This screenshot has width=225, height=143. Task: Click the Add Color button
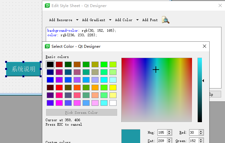[124, 20]
